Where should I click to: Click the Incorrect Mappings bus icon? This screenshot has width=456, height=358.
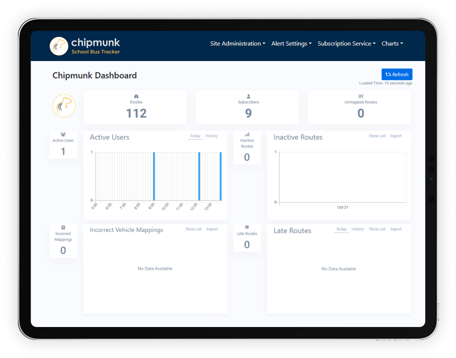click(x=63, y=228)
